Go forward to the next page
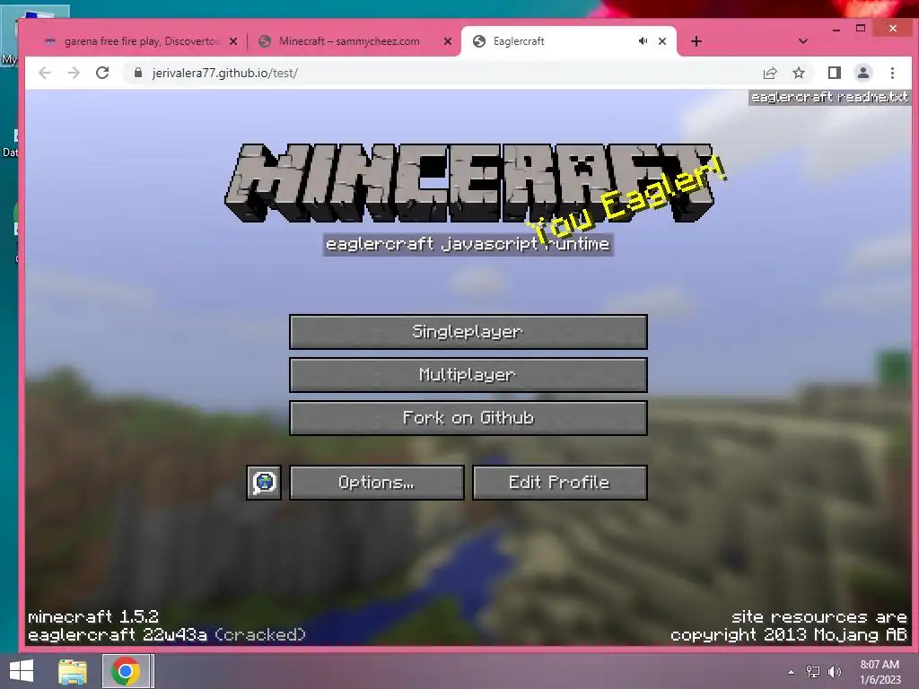Screen dimensions: 919x689 click(74, 73)
